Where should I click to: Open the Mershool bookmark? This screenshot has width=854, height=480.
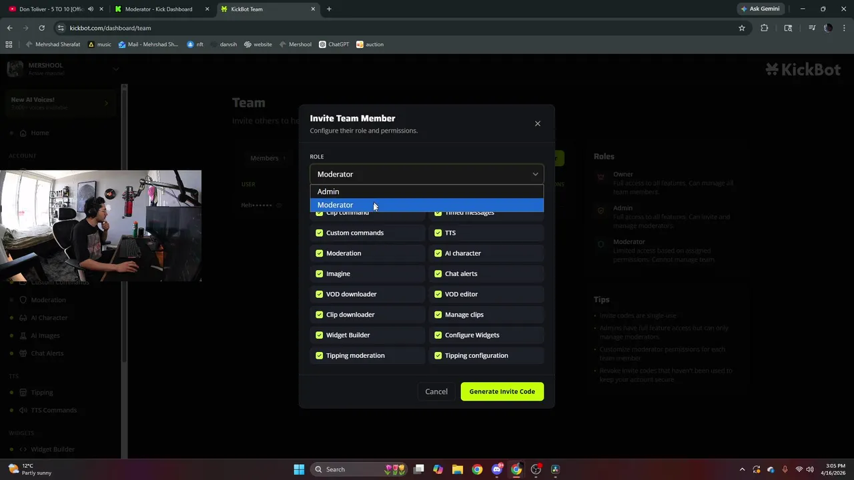(295, 45)
